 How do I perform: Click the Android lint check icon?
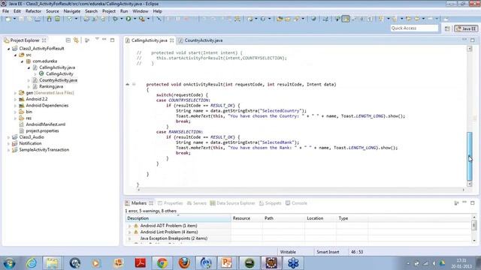click(x=70, y=19)
